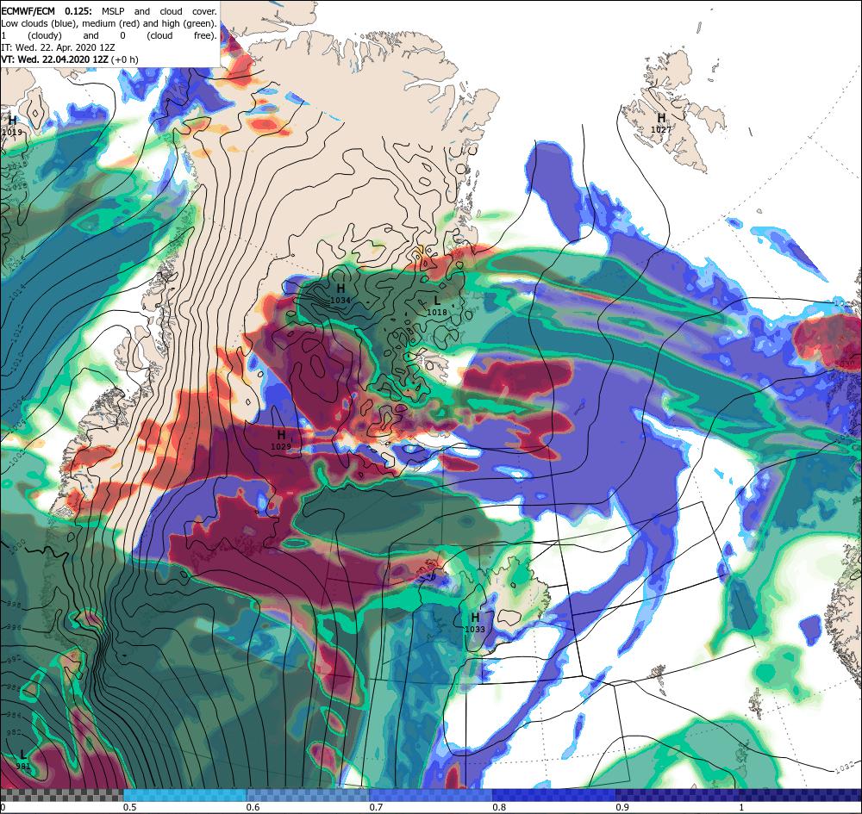
Task: Click the 'H' high pressure marker labeled 1033
Action: [x=475, y=618]
